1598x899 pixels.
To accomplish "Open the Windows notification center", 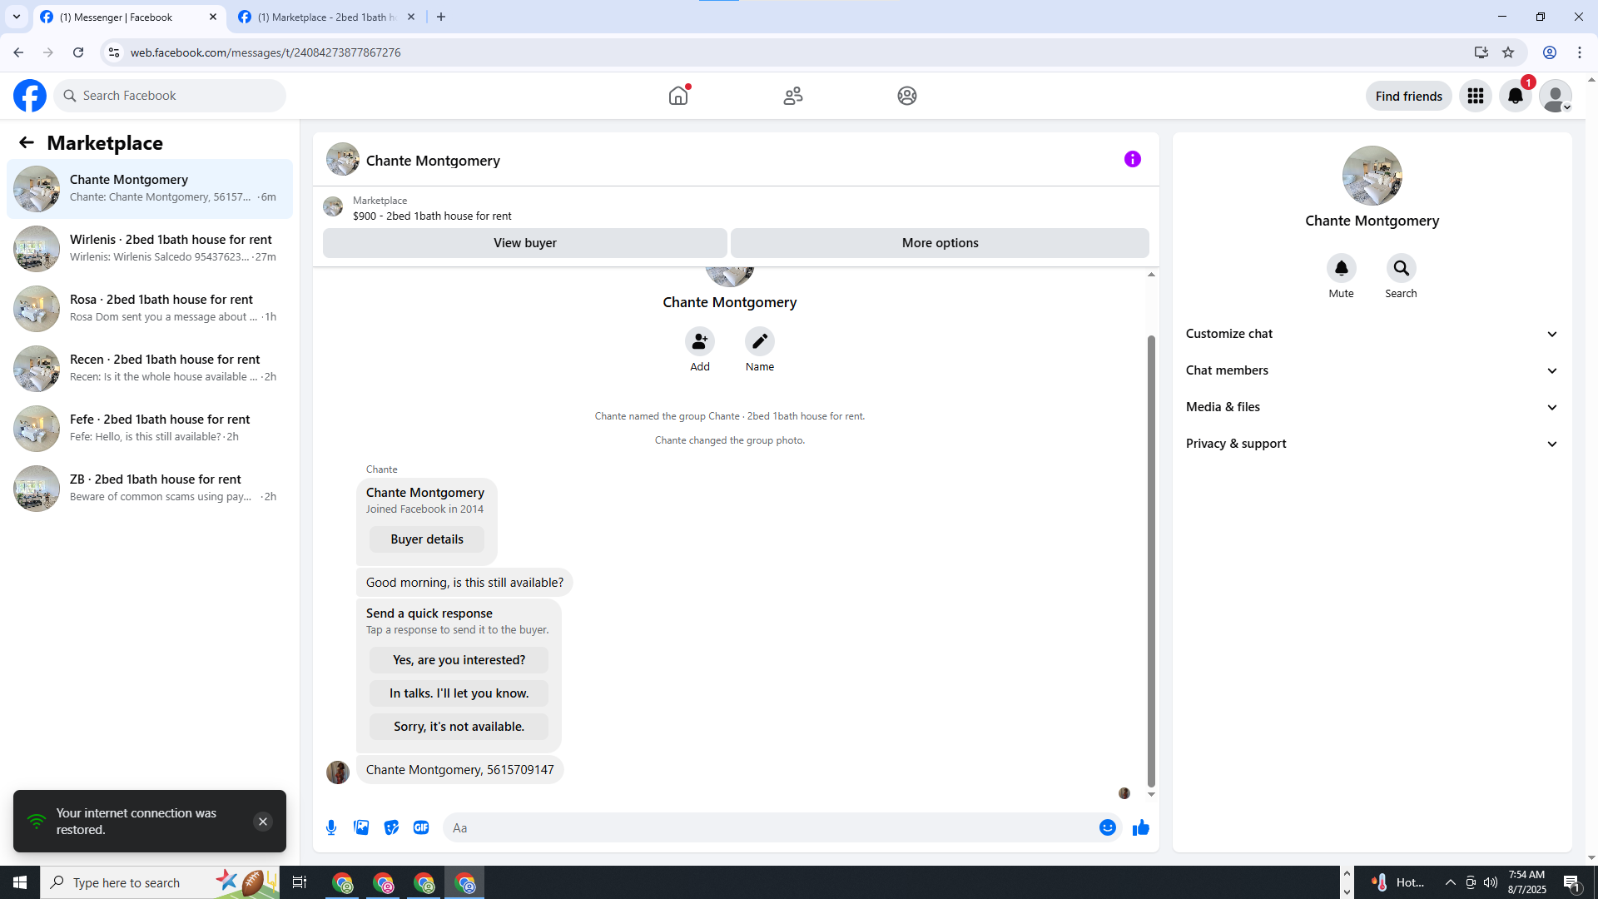I will 1572,882.
